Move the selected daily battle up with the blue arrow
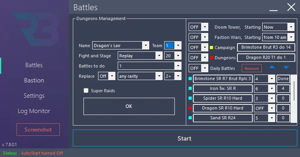 pos(272,67)
